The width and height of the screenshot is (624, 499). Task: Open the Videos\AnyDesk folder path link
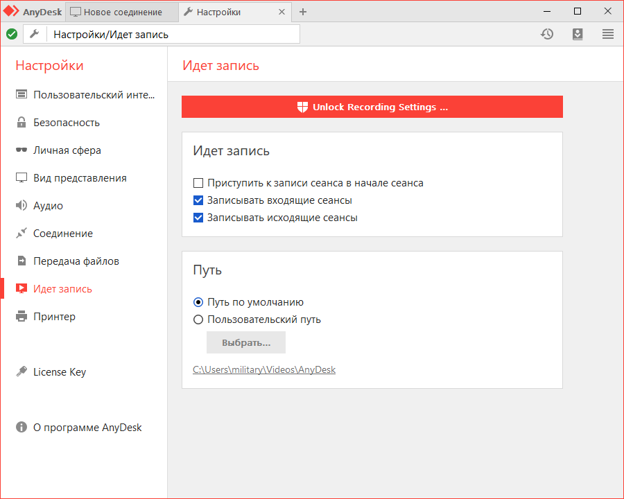pos(264,370)
